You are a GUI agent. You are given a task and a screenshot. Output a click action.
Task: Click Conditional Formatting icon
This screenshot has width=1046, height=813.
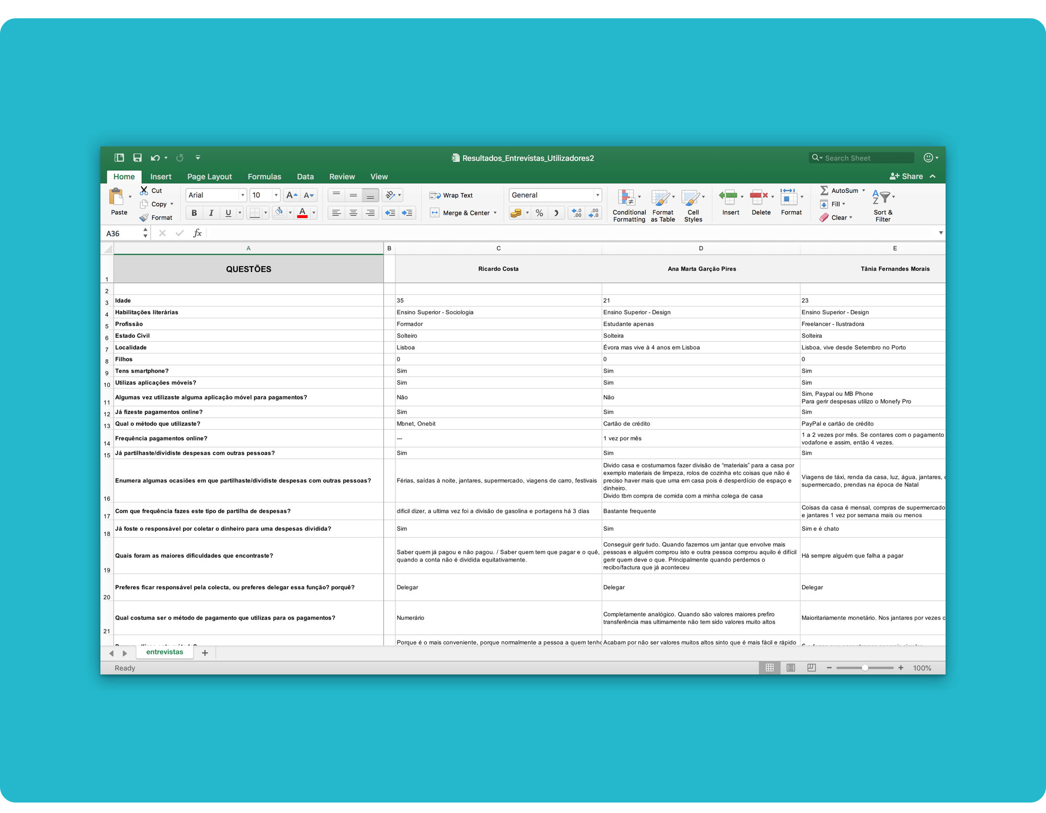pos(626,198)
